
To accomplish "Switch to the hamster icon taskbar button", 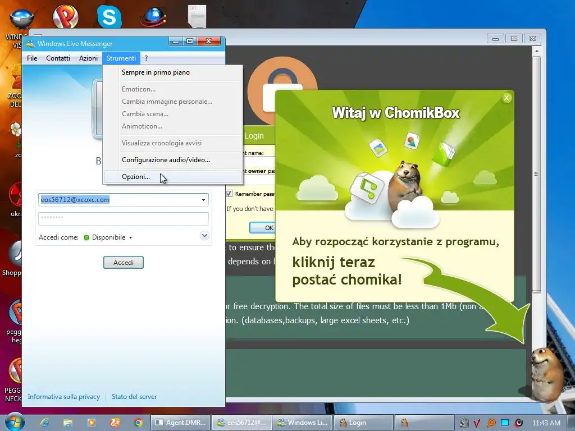I will click(425, 423).
